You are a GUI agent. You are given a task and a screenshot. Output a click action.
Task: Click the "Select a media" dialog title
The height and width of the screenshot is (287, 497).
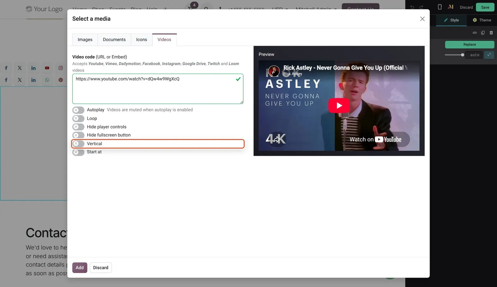91,19
